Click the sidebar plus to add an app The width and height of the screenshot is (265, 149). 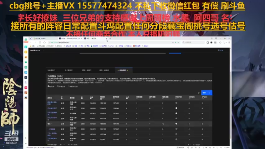(x=26, y=138)
